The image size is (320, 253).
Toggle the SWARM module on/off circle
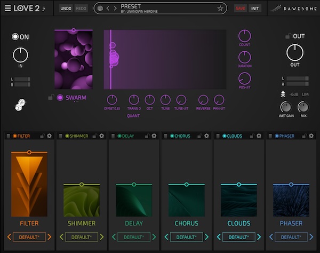pos(60,98)
